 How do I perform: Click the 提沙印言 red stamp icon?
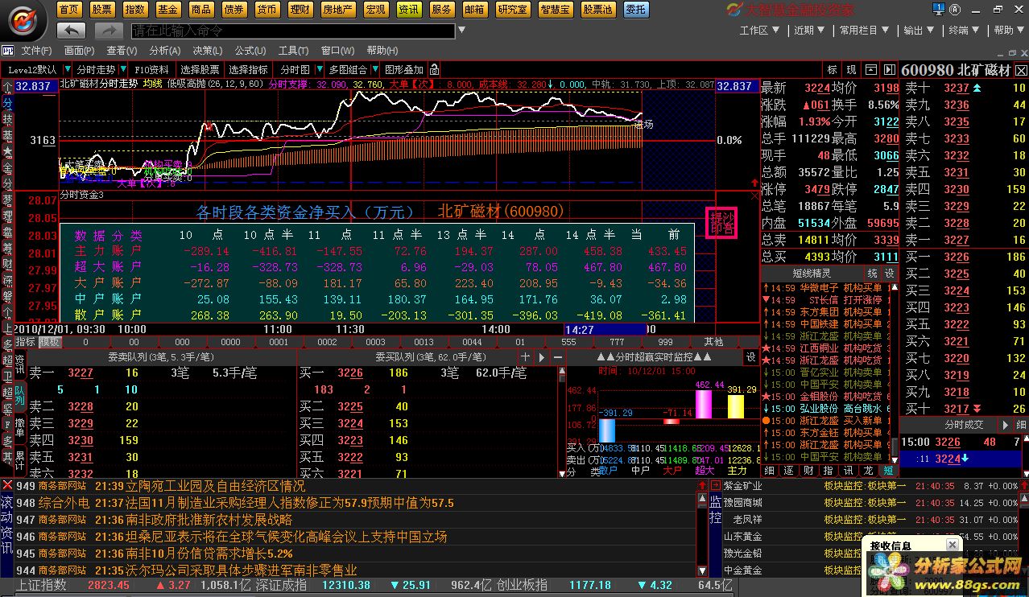(x=721, y=223)
